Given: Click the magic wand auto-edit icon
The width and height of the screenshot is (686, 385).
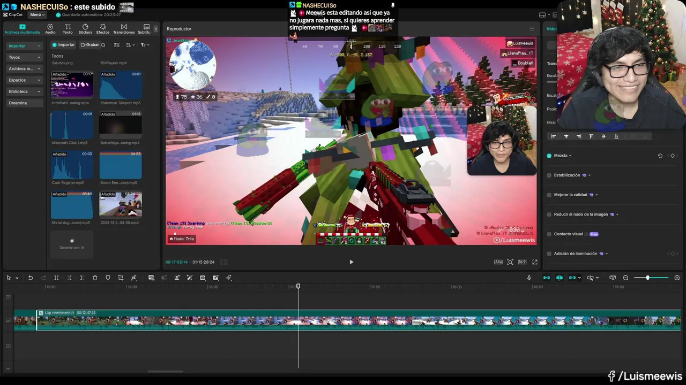Looking at the screenshot, I should [x=190, y=278].
